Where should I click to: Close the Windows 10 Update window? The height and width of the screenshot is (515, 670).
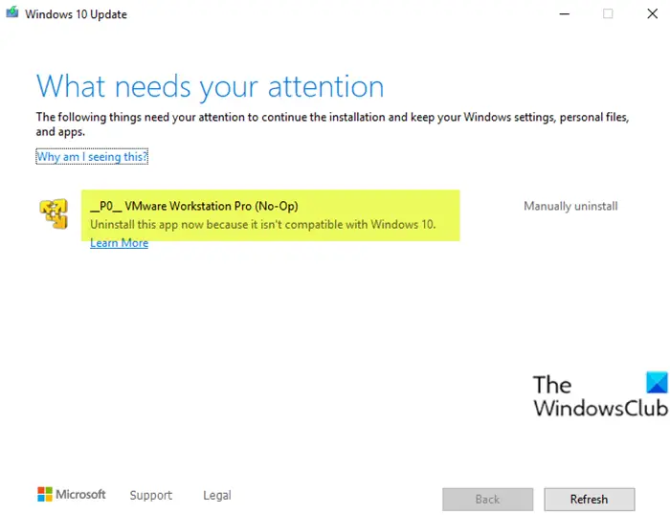[652, 13]
